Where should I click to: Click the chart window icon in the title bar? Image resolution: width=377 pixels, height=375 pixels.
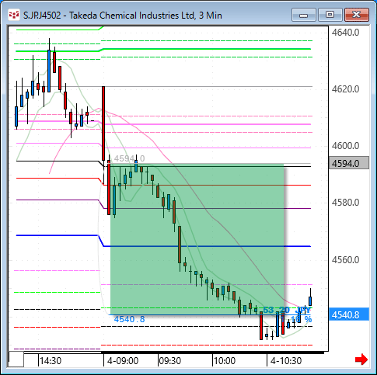[14, 15]
